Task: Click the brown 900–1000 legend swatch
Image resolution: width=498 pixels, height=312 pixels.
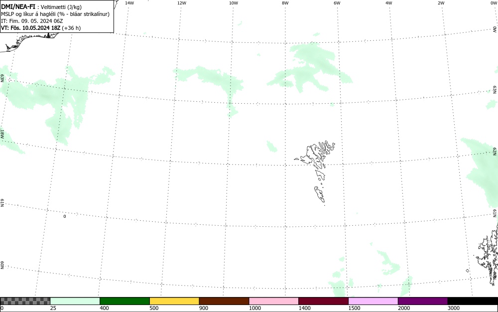Action: point(224,301)
